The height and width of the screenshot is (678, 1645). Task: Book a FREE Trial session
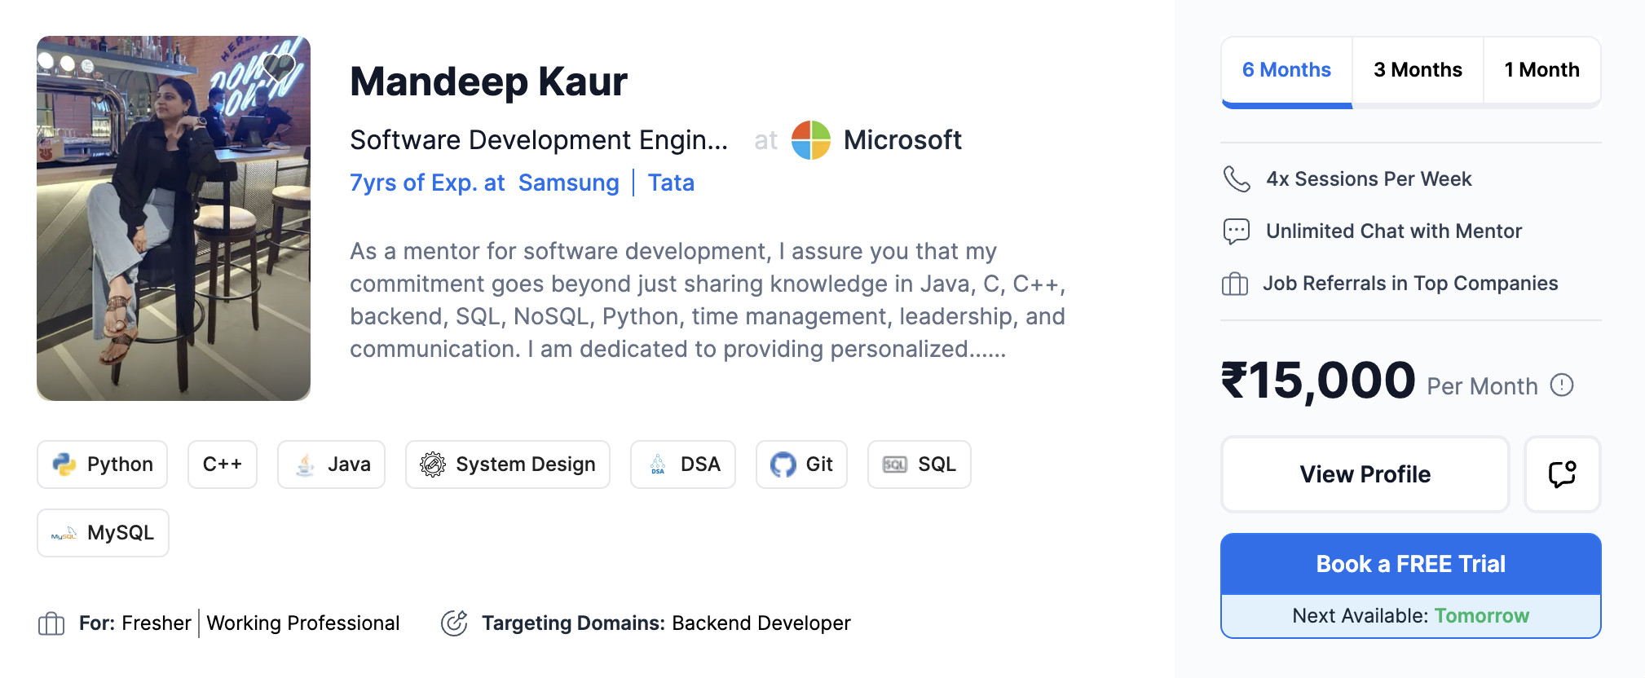tap(1411, 564)
